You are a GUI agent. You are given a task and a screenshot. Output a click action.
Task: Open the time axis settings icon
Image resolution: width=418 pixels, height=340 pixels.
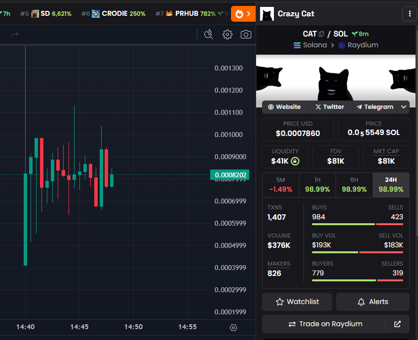233,328
